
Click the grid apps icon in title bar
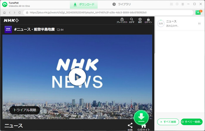pyautogui.click(x=171, y=4)
